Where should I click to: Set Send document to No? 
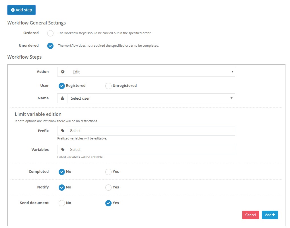pos(61,203)
